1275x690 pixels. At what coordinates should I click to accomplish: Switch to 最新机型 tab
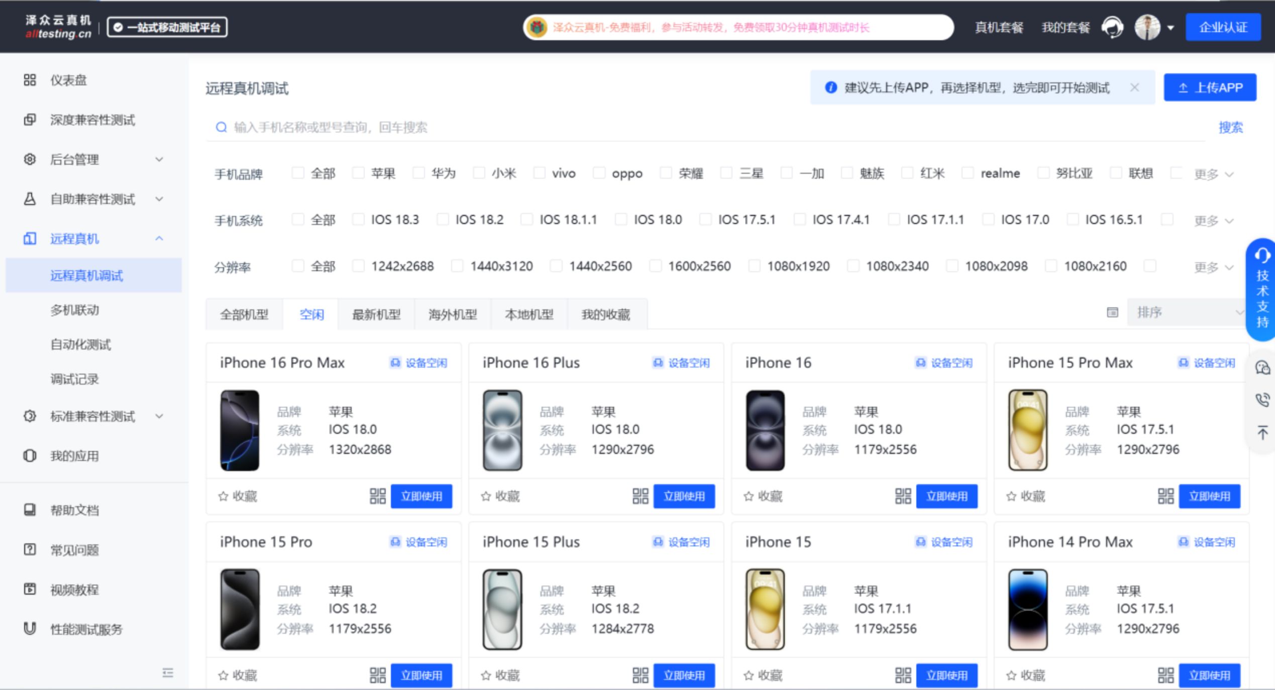[x=376, y=314]
